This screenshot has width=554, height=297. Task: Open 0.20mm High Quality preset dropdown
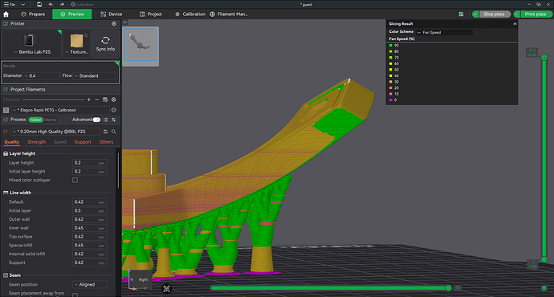(x=55, y=132)
